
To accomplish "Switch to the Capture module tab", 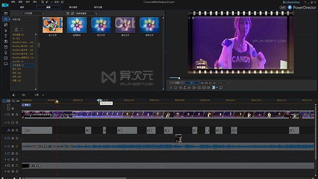I will coord(22,7).
